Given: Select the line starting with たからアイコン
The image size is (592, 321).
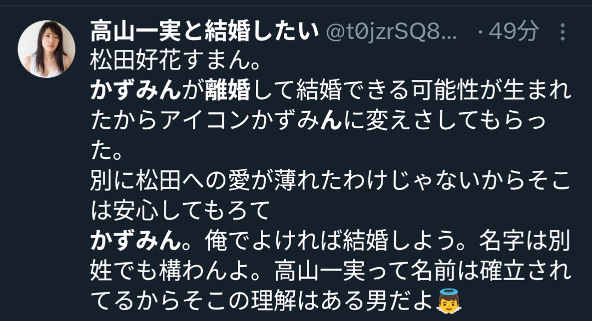Looking at the screenshot, I should pos(318,121).
